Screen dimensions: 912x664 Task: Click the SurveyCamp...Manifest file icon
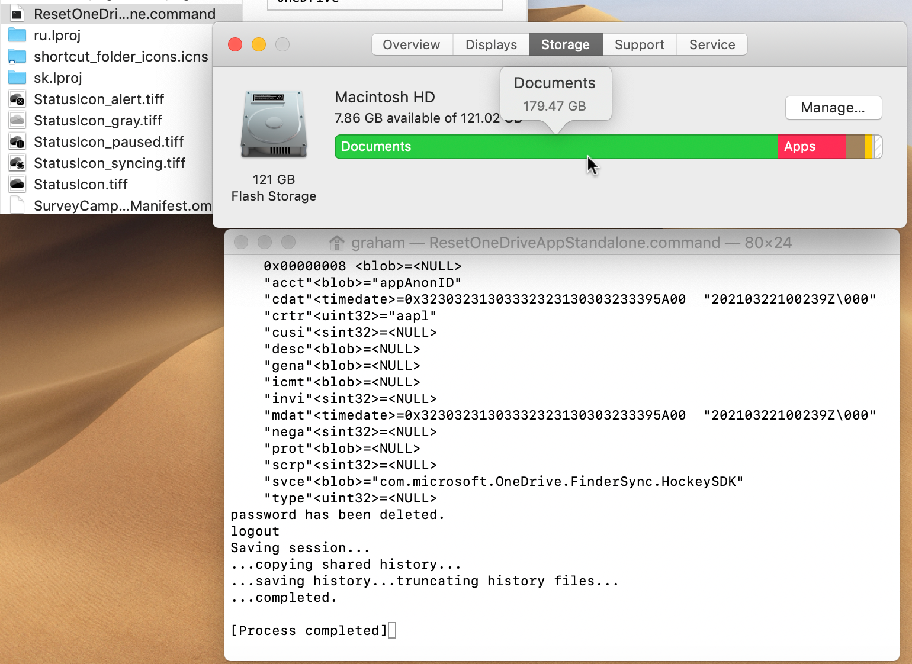(17, 205)
